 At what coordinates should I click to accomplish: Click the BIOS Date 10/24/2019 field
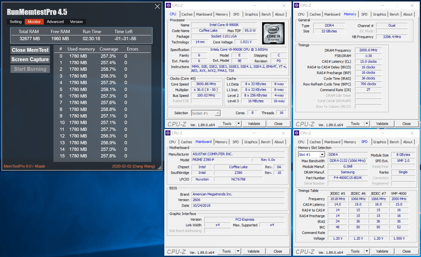pos(238,205)
